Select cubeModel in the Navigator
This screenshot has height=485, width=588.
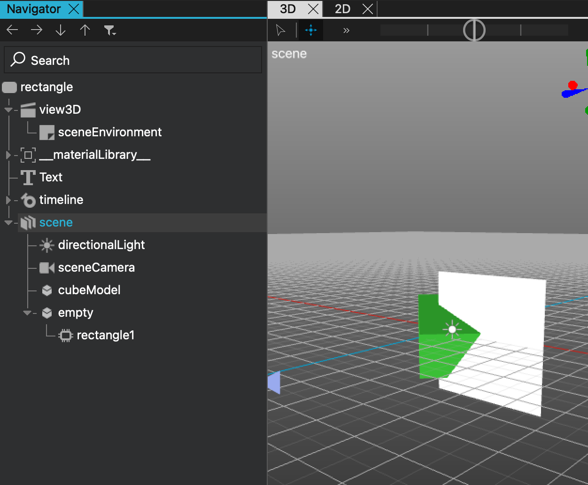(89, 290)
